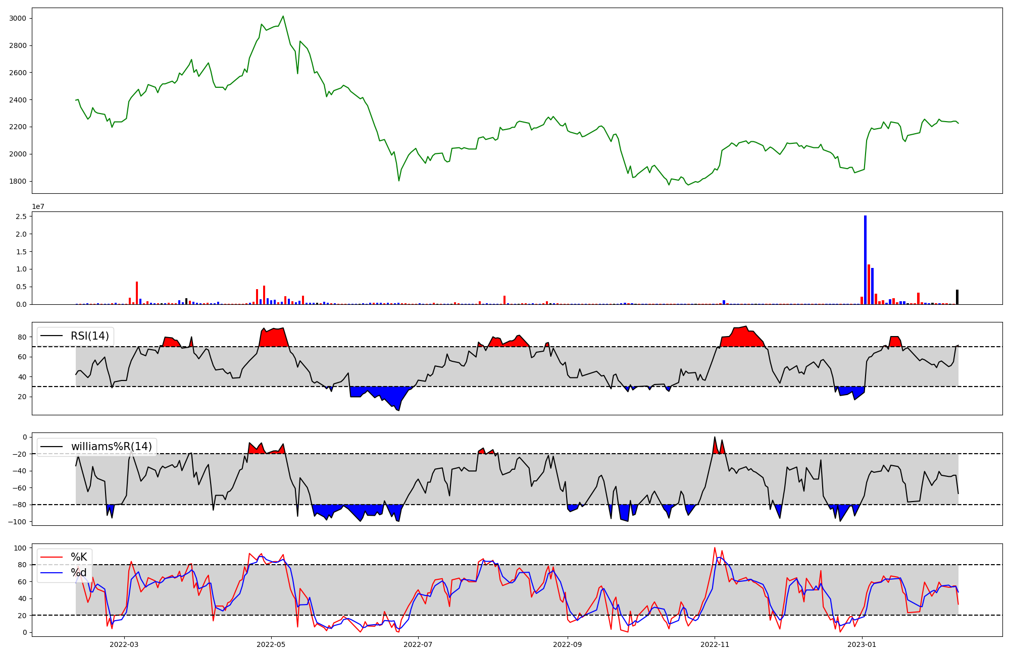Click the 1e7 volume scale label
Screen dimensions: 1010x656
click(x=38, y=206)
